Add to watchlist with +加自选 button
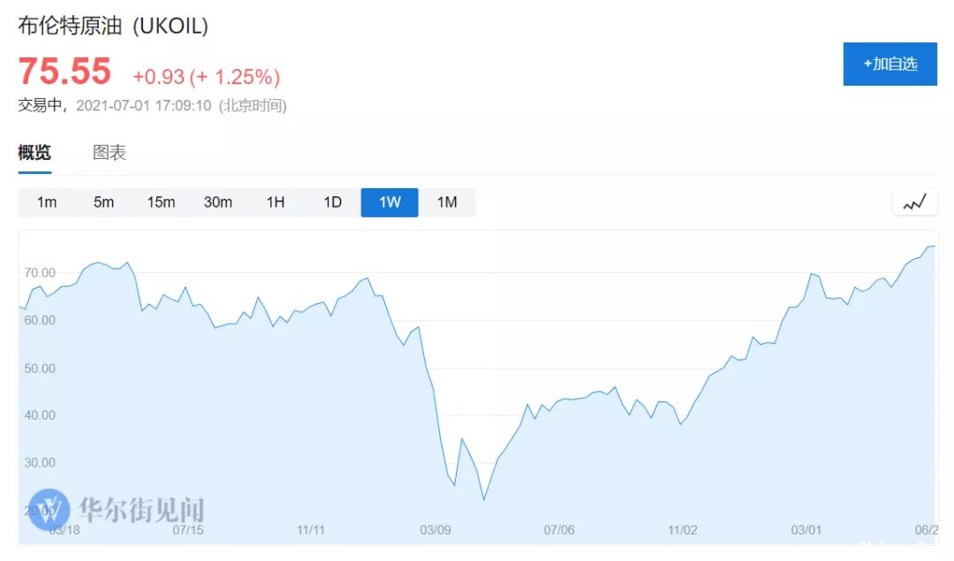This screenshot has height=561, width=954. (890, 64)
